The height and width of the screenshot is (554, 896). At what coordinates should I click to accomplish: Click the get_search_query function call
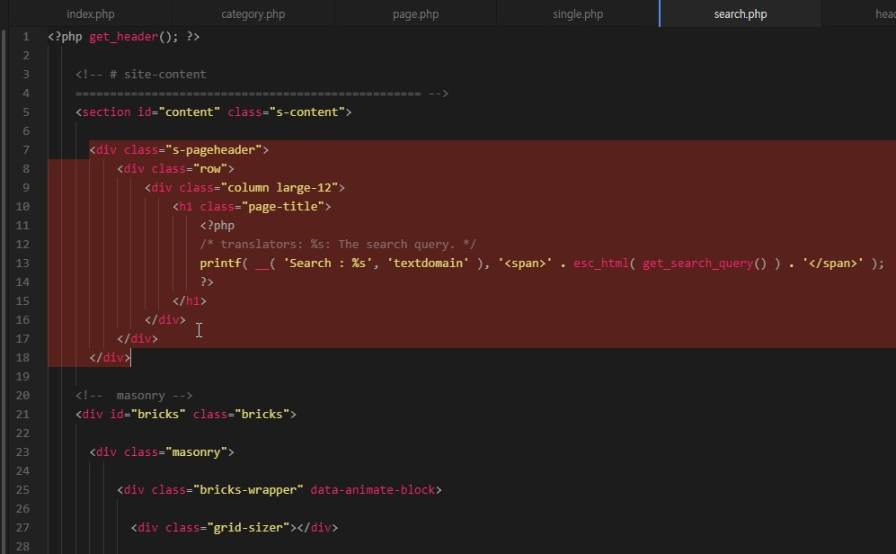(697, 263)
